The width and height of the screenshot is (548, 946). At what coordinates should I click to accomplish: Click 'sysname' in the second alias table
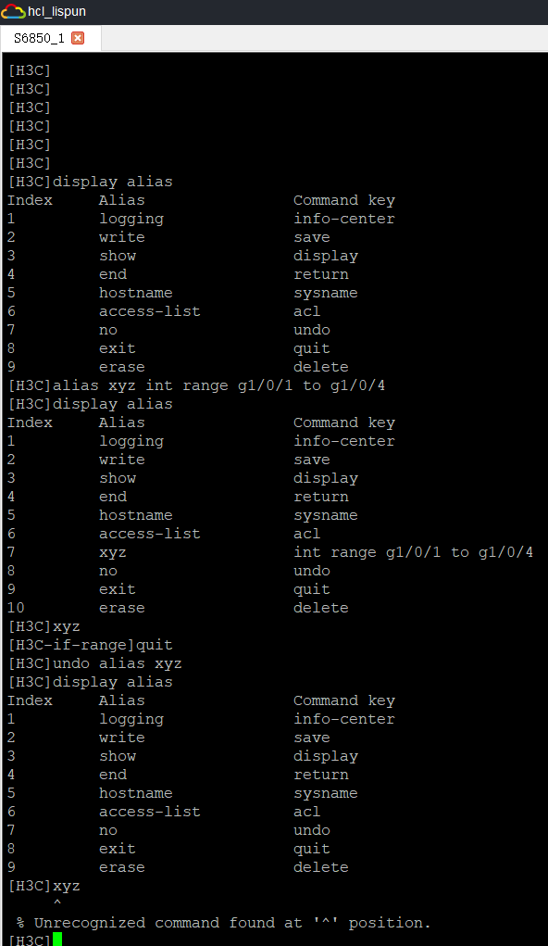click(x=326, y=516)
